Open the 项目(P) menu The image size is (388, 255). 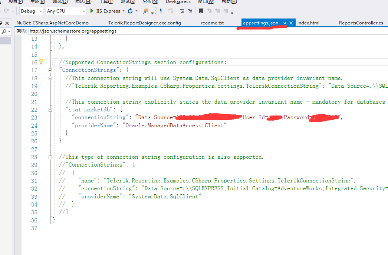(x=15, y=2)
